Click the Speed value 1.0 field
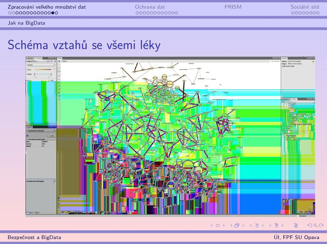 pos(49,146)
